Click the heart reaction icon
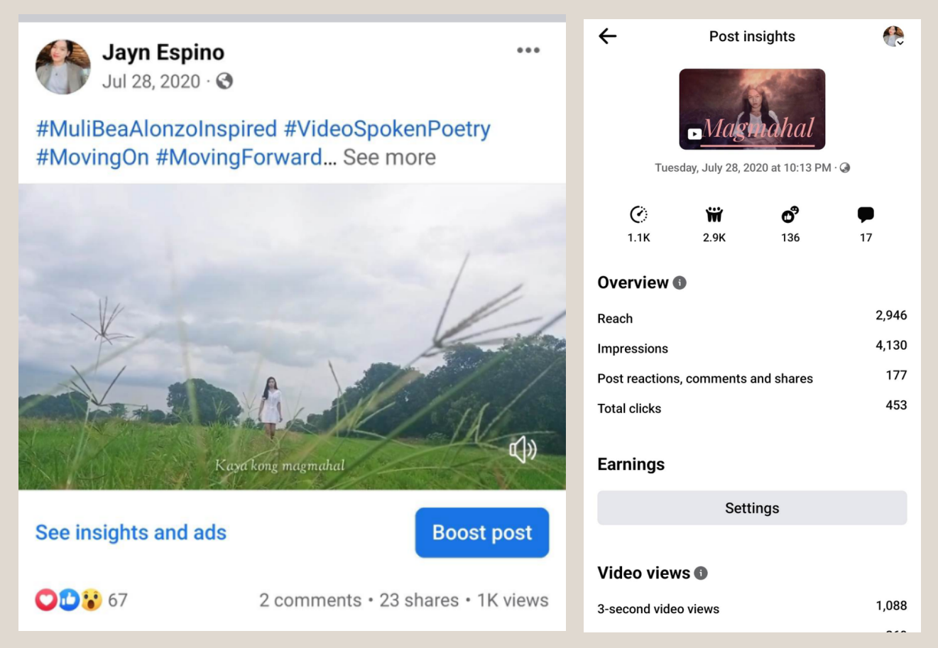 [46, 600]
